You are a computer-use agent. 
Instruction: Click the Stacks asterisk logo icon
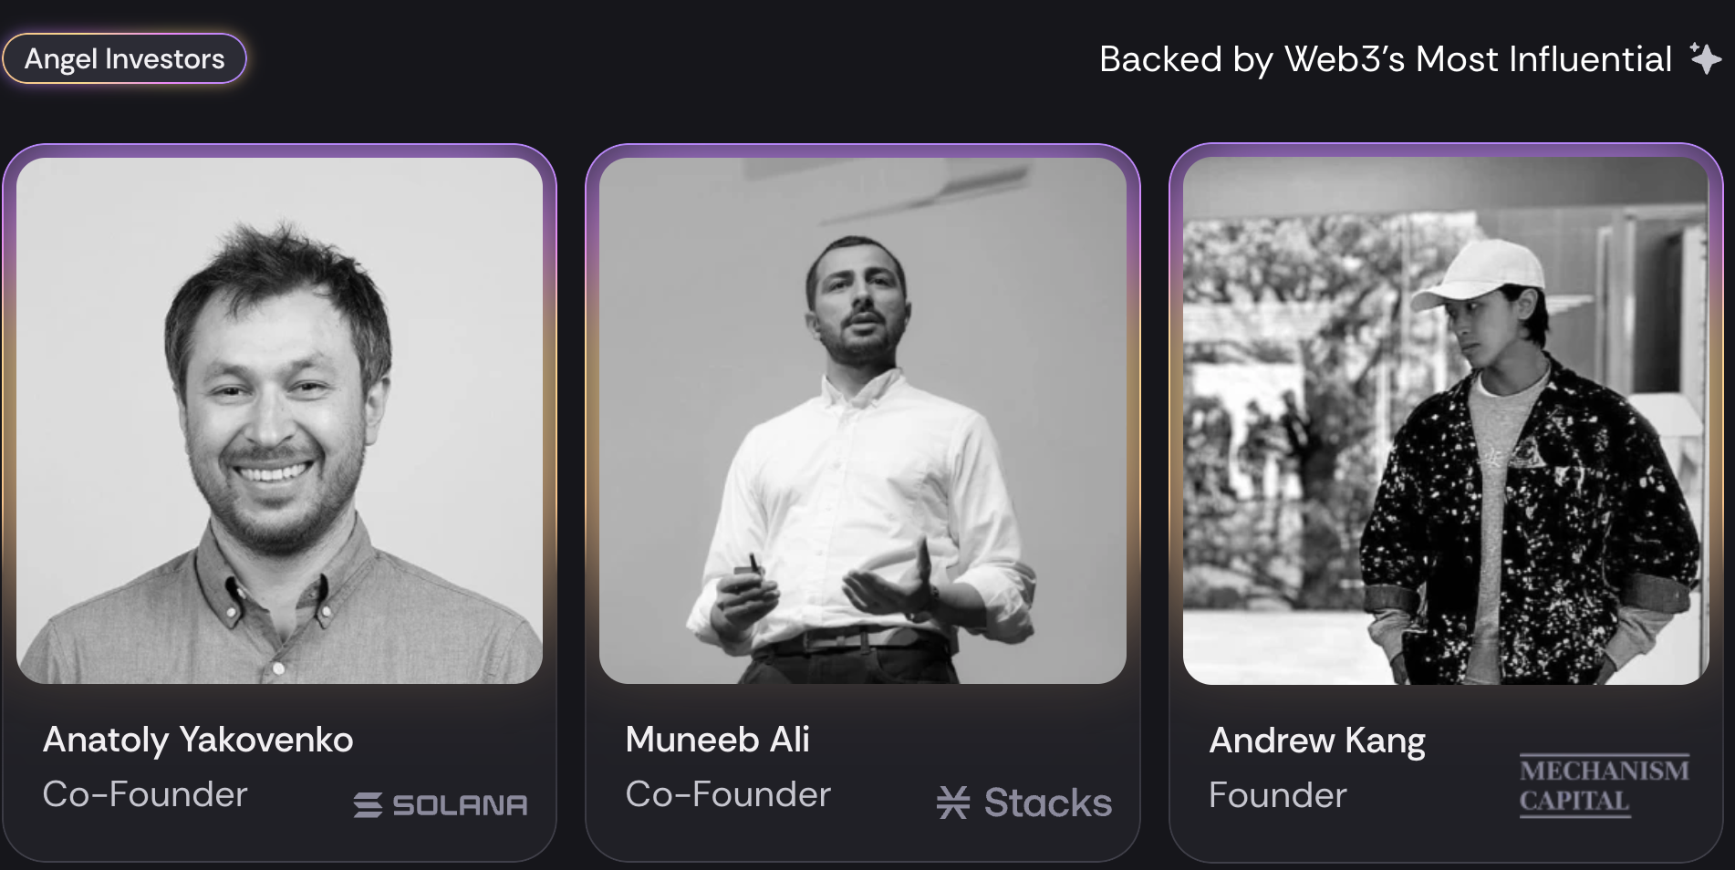point(953,803)
